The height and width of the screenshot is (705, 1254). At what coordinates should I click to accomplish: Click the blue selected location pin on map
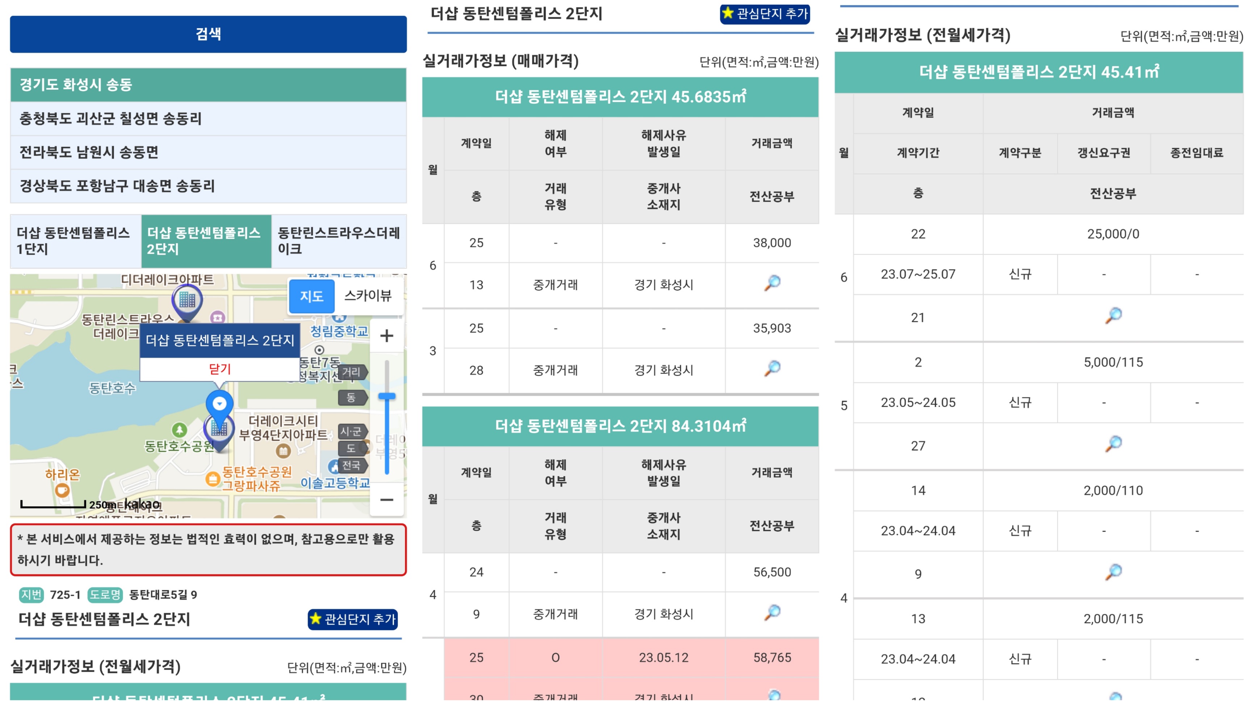(219, 407)
